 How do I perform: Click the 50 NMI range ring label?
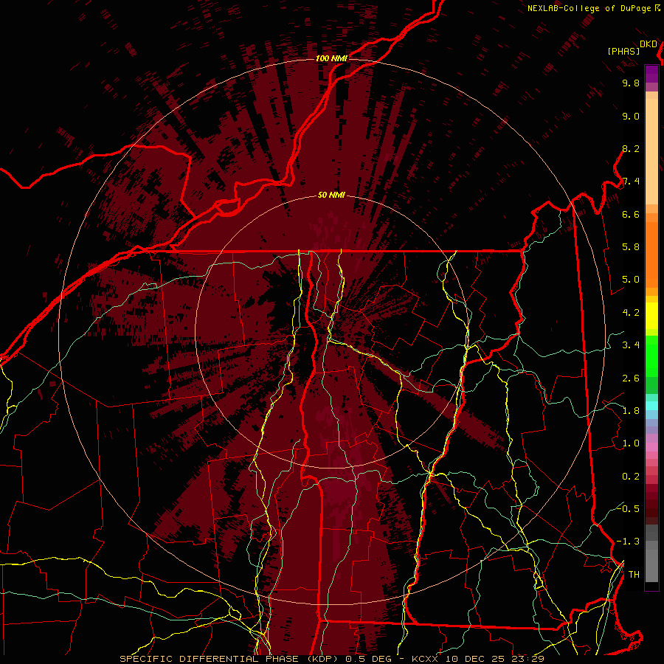click(x=331, y=196)
